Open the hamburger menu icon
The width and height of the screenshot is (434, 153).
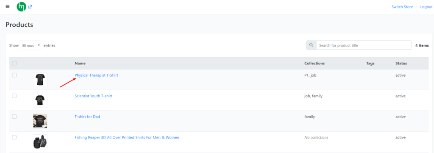[8, 7]
